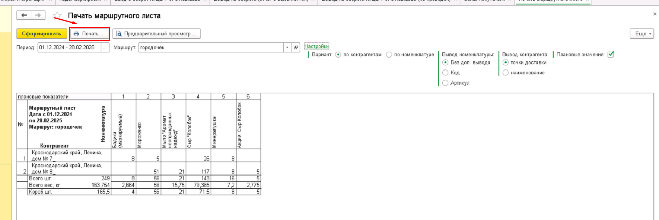Click cell value 26 in row 1
The height and width of the screenshot is (220, 659).
[206, 159]
